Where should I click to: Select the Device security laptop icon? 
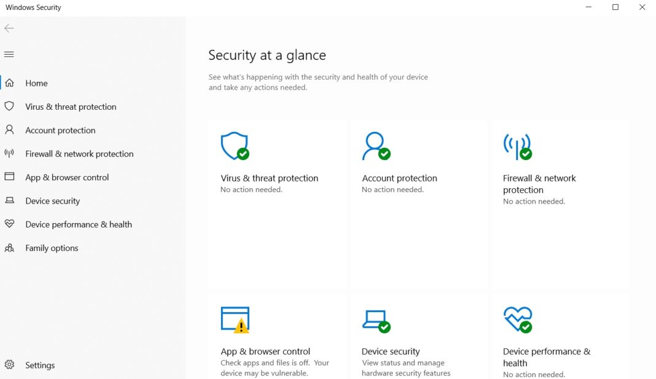click(x=375, y=318)
